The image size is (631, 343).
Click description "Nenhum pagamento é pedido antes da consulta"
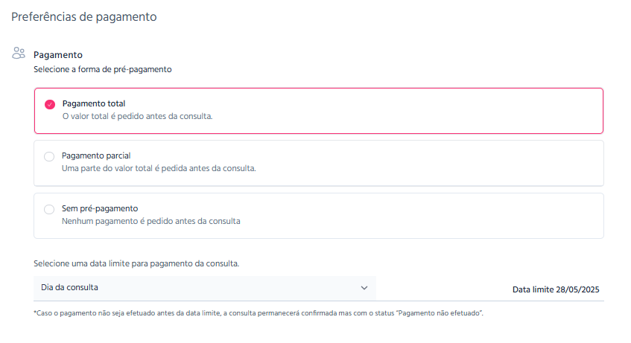click(151, 221)
